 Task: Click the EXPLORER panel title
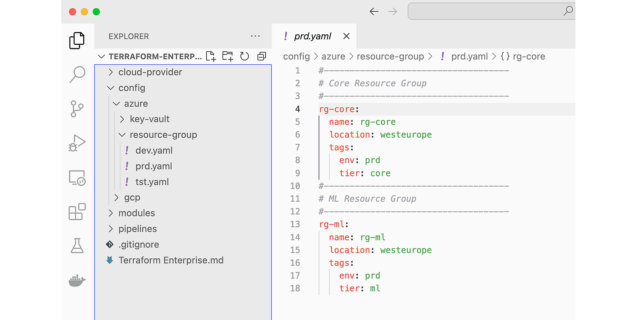129,37
